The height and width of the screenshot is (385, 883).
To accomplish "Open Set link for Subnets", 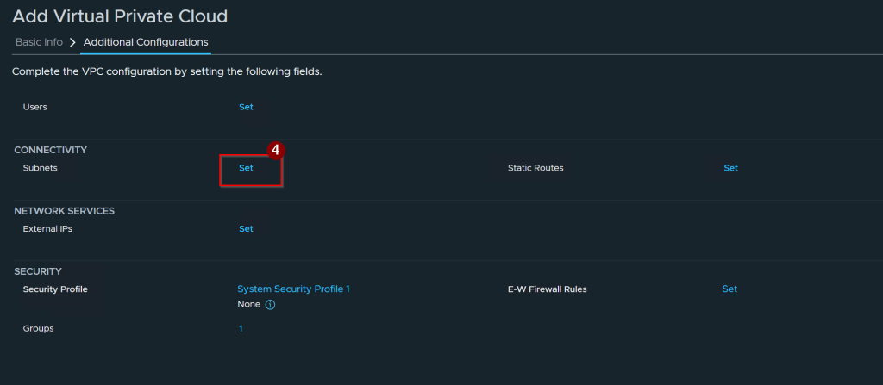I will coord(246,168).
